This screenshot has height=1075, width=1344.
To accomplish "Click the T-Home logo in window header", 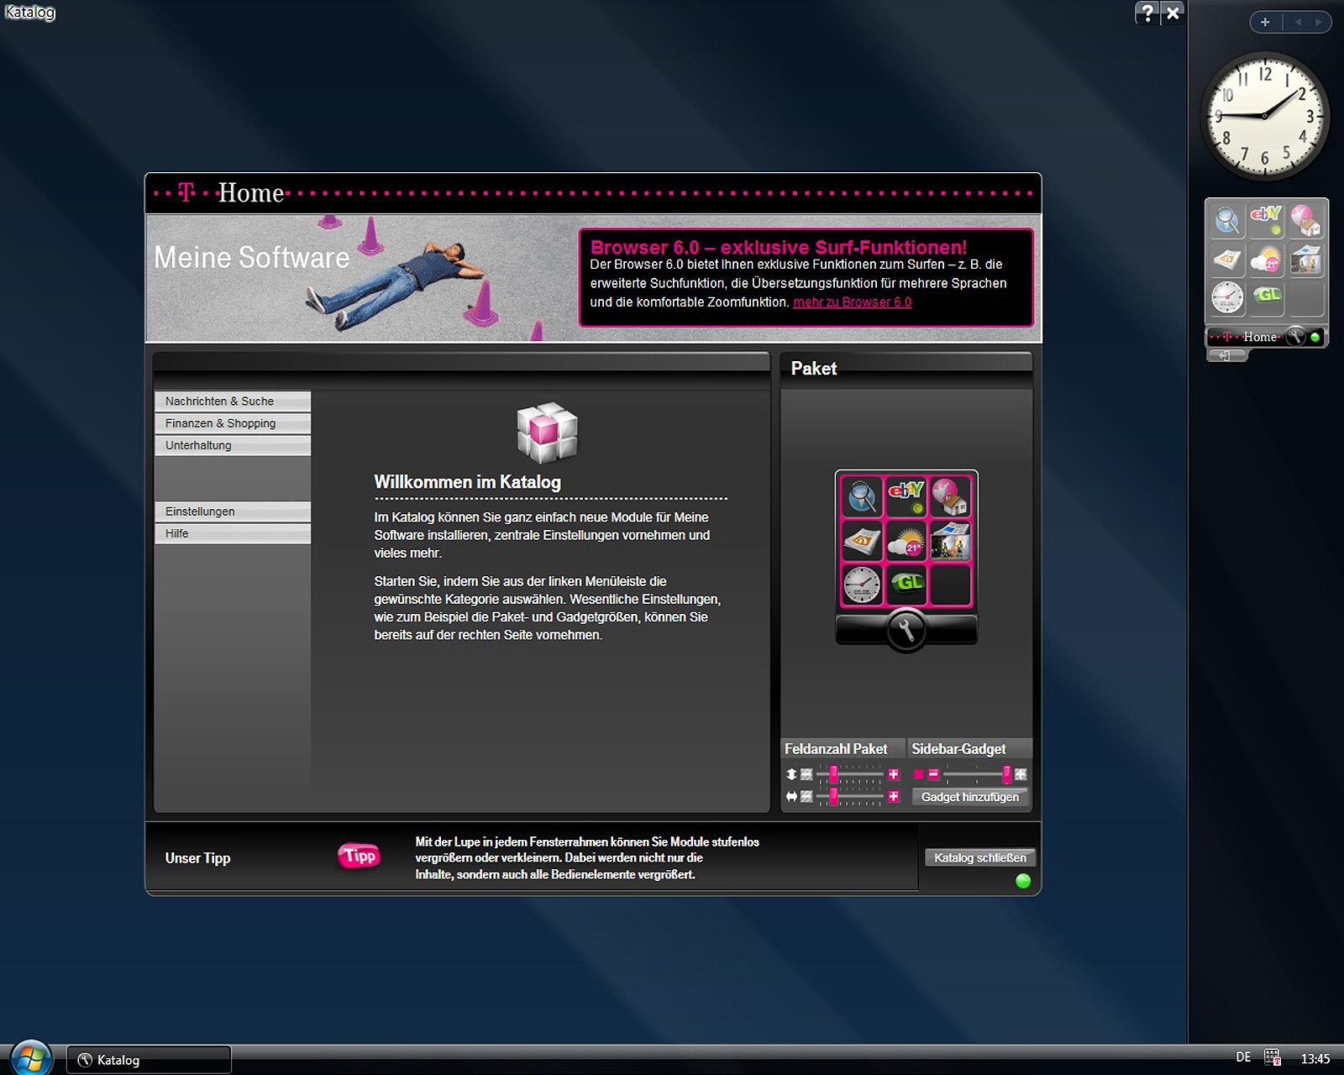I will pyautogui.click(x=220, y=193).
